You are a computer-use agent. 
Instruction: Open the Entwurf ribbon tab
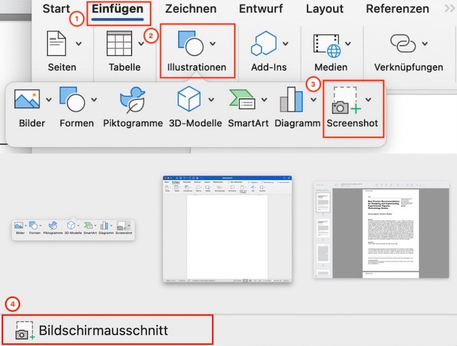coord(261,9)
